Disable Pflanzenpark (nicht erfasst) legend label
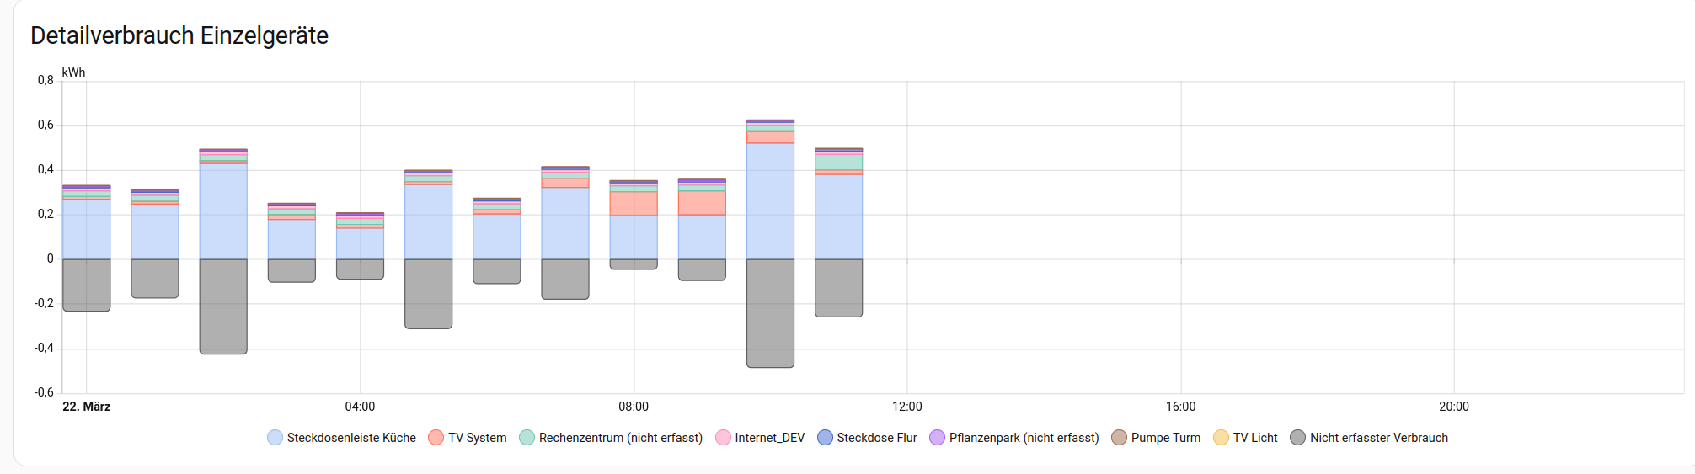This screenshot has height=474, width=1695. point(1024,438)
